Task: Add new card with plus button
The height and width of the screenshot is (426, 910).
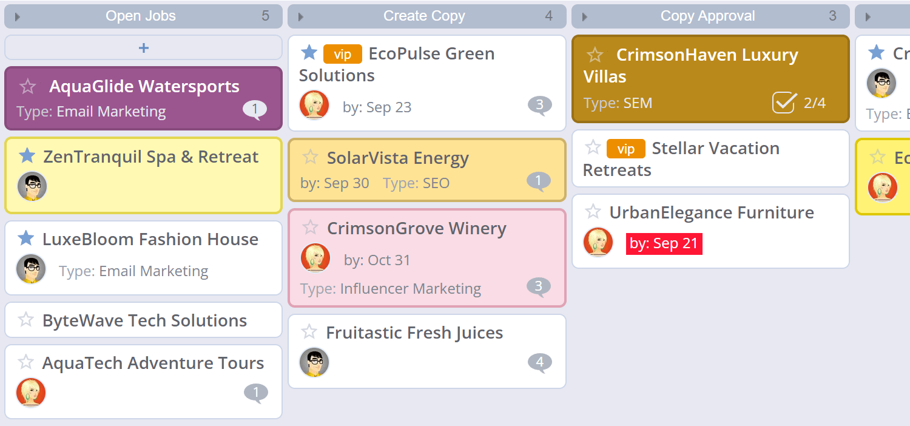Action: 143,48
